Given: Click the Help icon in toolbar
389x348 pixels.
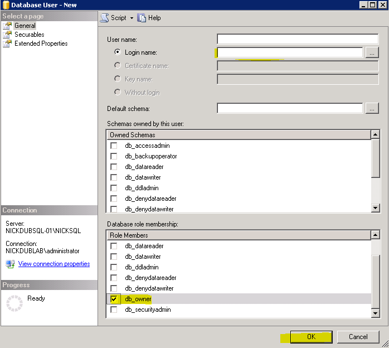Looking at the screenshot, I should pos(142,18).
